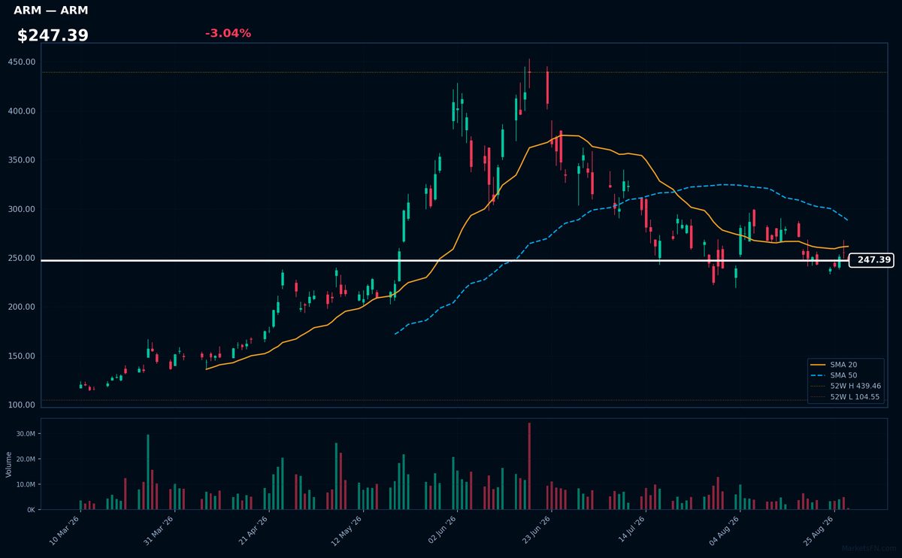
Task: Click the 31 Mar '26 date label
Action: pyautogui.click(x=157, y=531)
